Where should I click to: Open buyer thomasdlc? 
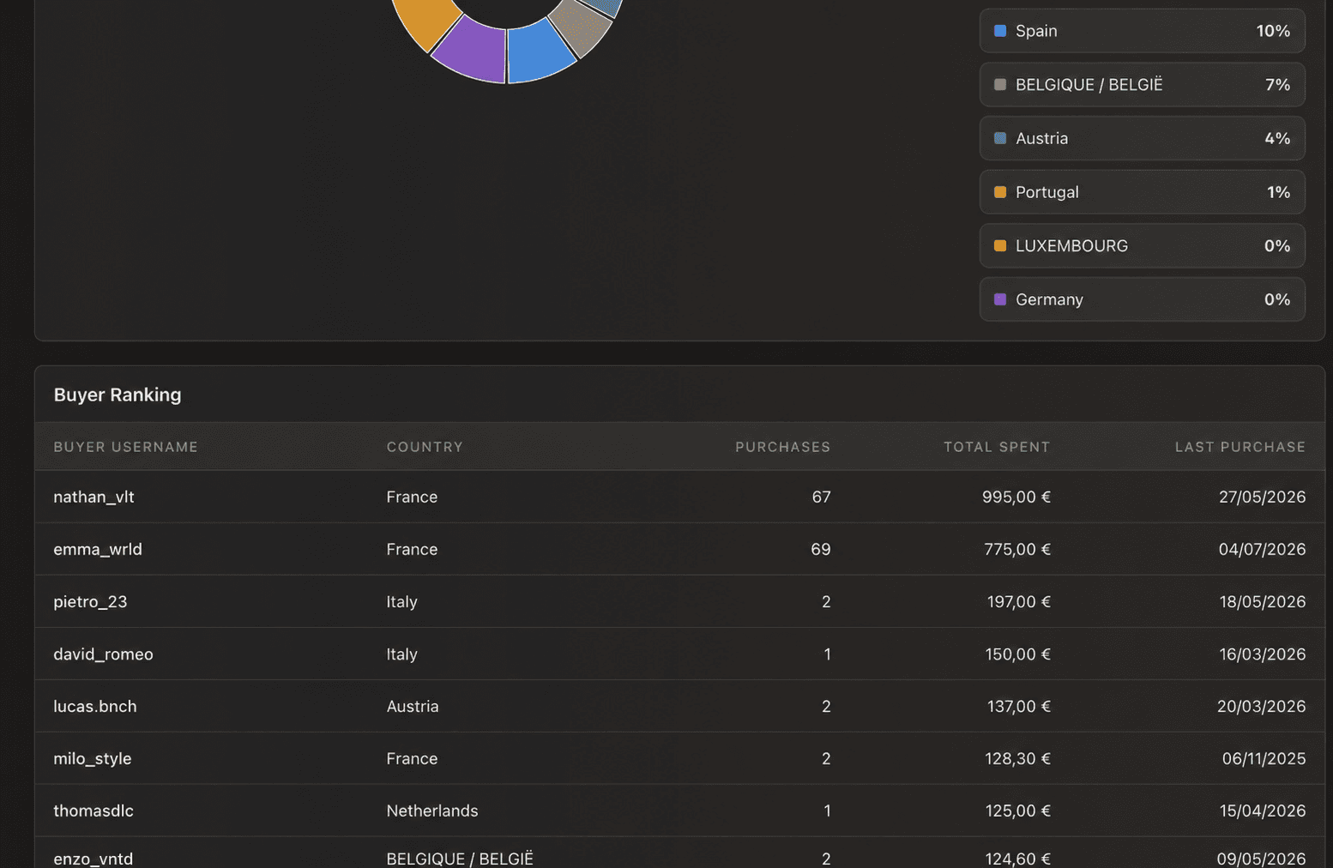click(93, 811)
